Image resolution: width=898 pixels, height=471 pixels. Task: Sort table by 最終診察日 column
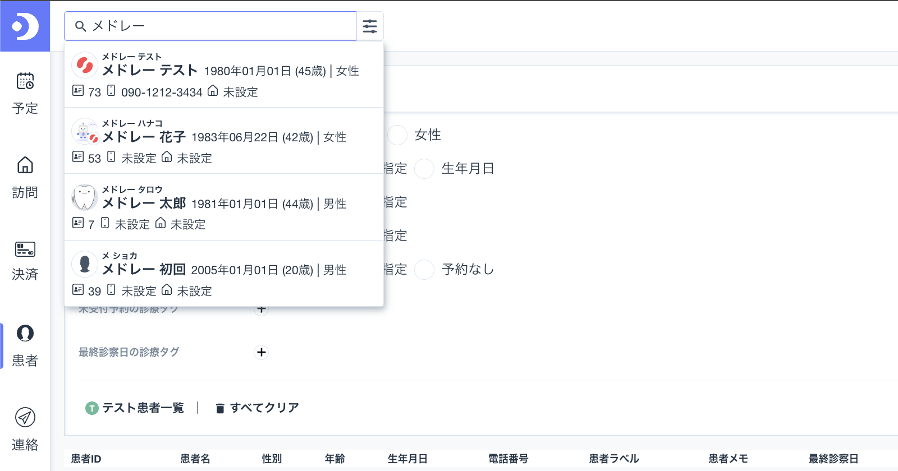tap(833, 459)
